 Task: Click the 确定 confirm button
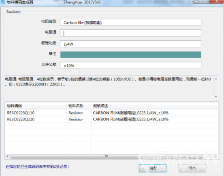(153, 168)
